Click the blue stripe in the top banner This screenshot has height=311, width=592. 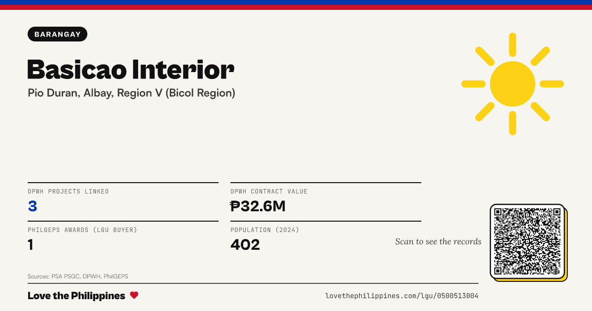296,2
